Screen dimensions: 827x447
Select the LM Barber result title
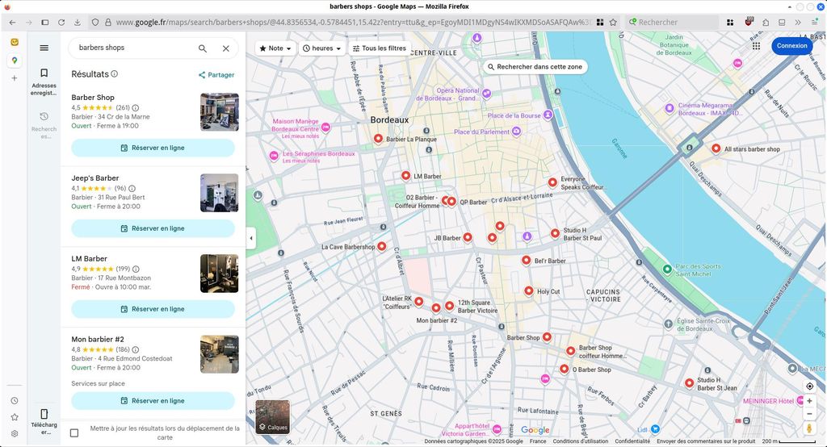tap(89, 259)
